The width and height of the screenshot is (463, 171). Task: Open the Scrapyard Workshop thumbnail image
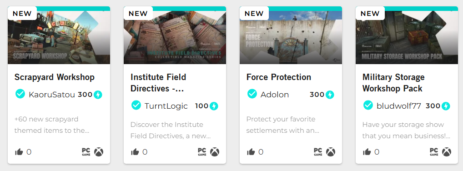click(x=59, y=37)
